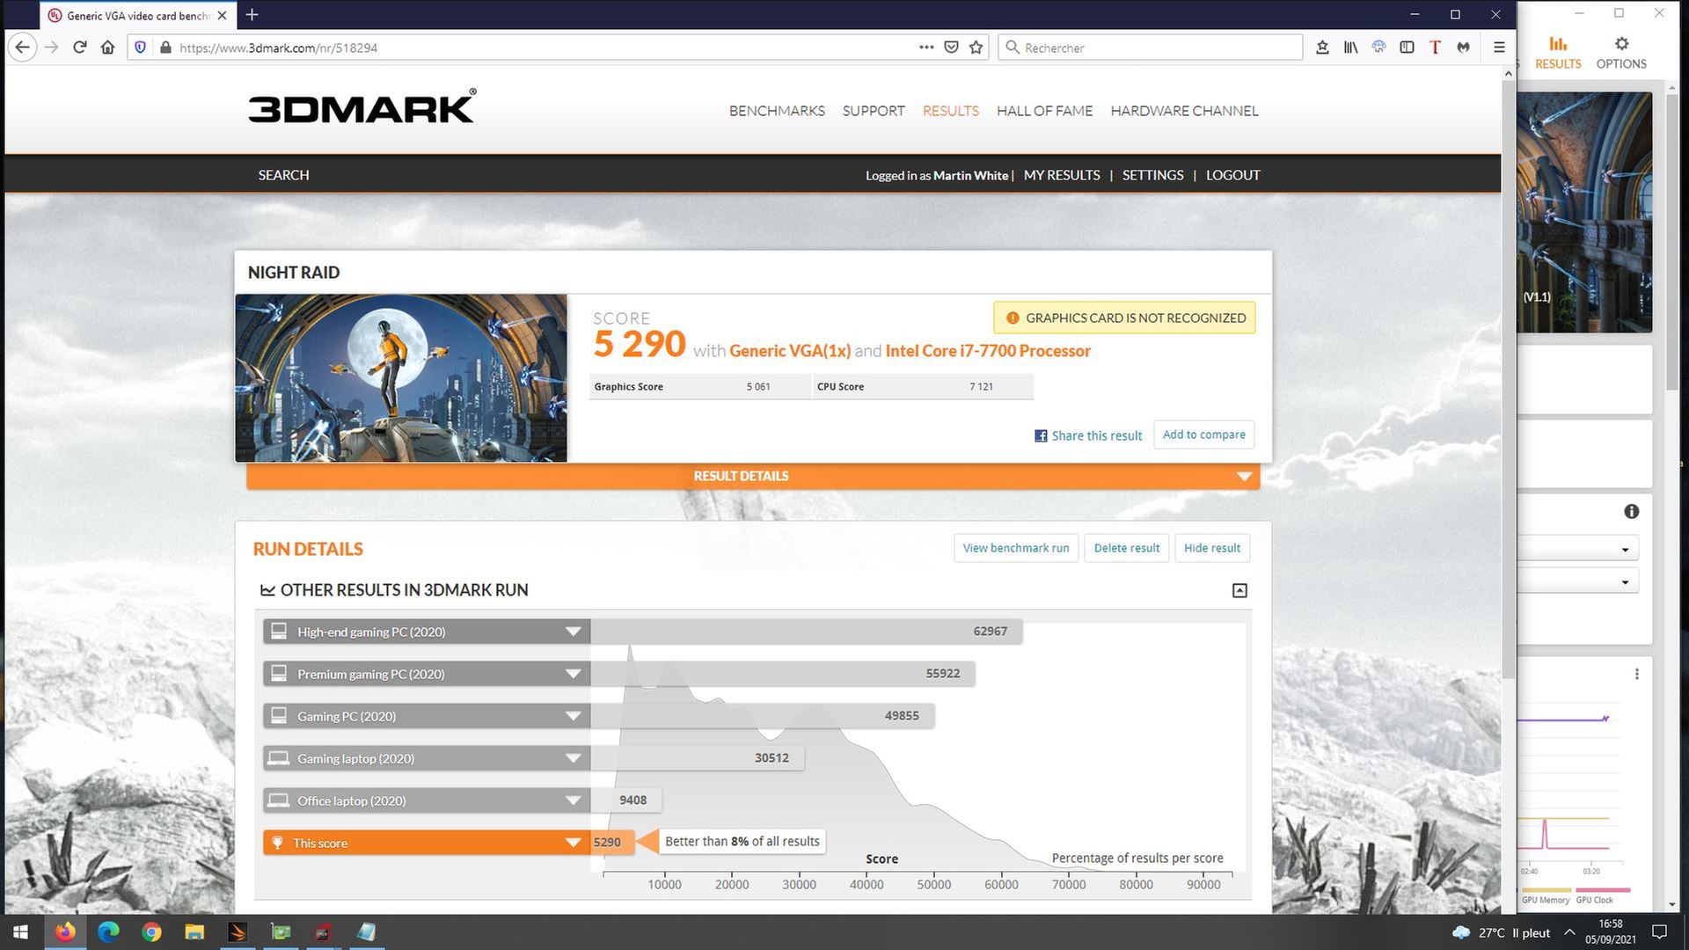Viewport: 1689px width, 950px height.
Task: Open HARDWARE CHANNEL page
Action: pos(1184,111)
